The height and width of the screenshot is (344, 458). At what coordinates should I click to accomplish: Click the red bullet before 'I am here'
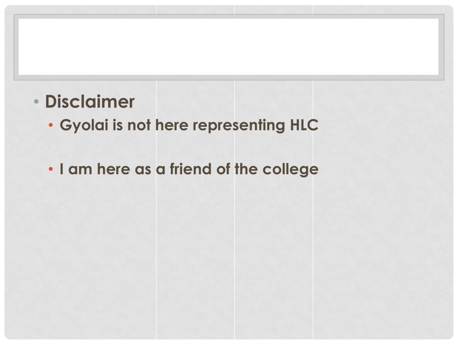[51, 169]
